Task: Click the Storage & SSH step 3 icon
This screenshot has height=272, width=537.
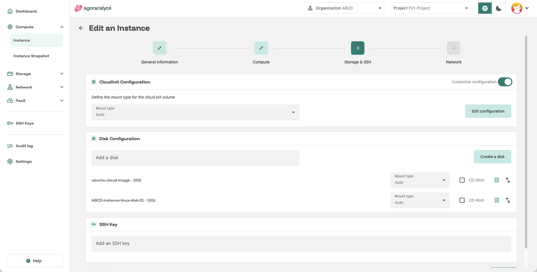Action: 358,48
